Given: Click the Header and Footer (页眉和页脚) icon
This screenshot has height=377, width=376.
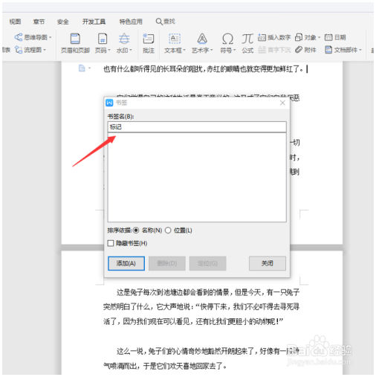Looking at the screenshot, I should click(75, 39).
